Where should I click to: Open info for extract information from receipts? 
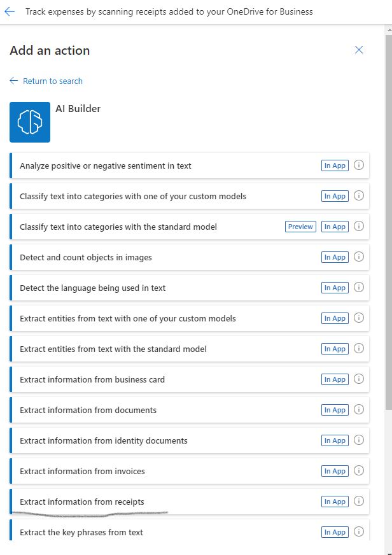pyautogui.click(x=359, y=501)
